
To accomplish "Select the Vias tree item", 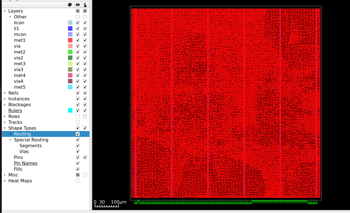I will tap(24, 151).
